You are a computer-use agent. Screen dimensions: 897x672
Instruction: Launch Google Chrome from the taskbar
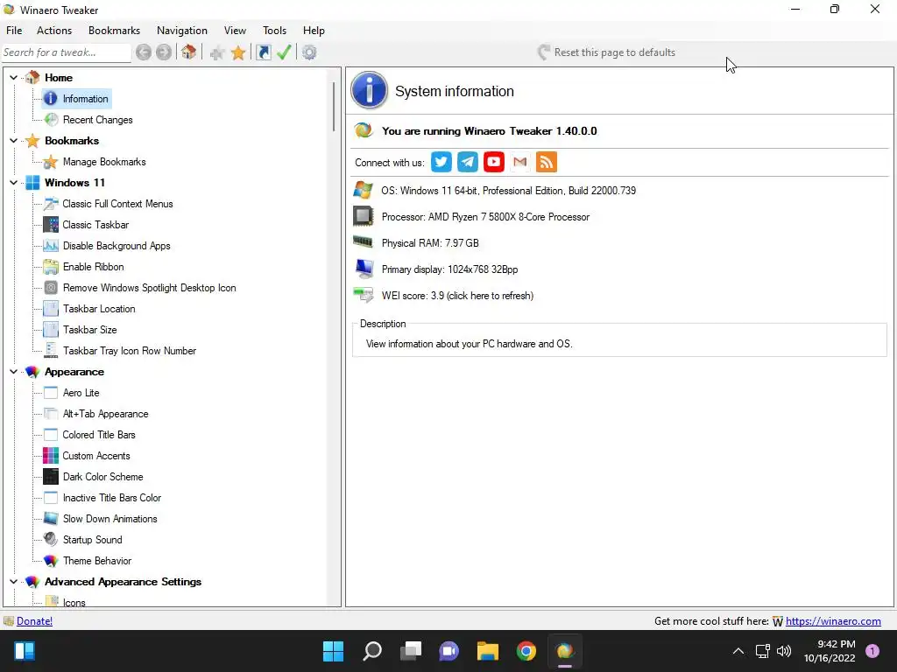coord(526,651)
